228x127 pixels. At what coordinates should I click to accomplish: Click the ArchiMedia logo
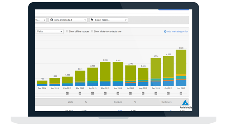point(186,104)
